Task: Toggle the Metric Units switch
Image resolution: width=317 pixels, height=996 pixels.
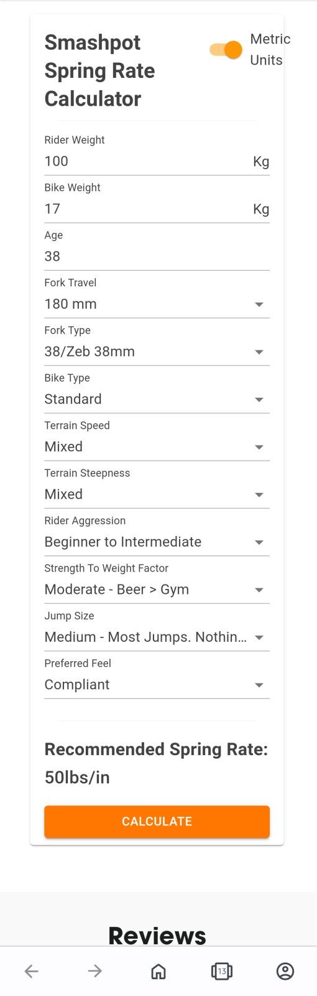Action: tap(226, 50)
